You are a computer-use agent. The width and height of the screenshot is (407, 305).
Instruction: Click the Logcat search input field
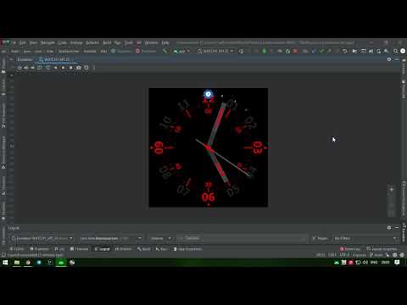(x=242, y=238)
